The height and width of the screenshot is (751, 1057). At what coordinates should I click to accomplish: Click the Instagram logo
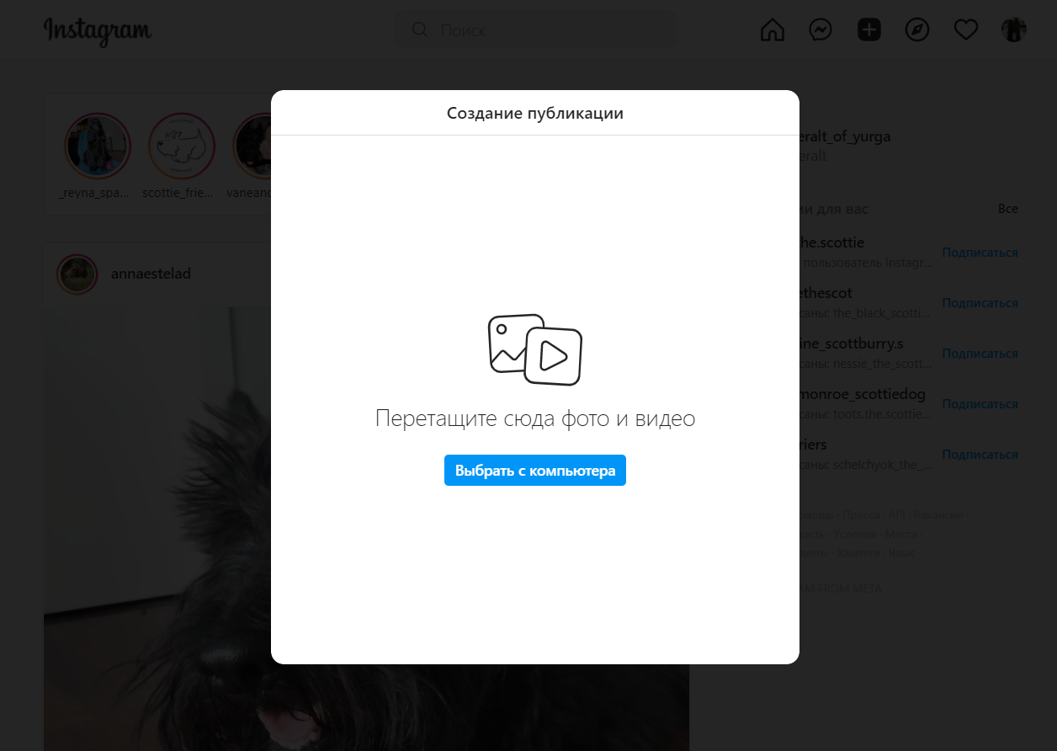point(98,31)
